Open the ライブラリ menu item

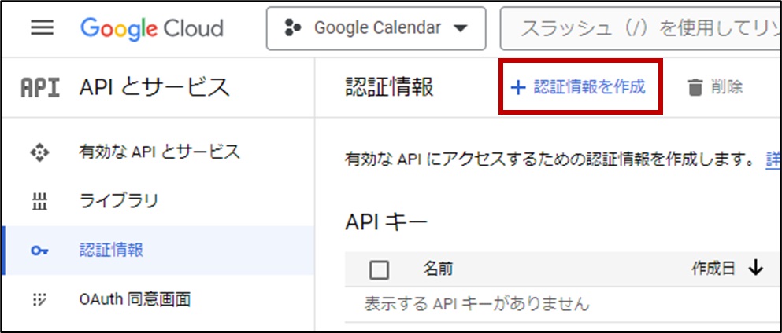pyautogui.click(x=119, y=201)
